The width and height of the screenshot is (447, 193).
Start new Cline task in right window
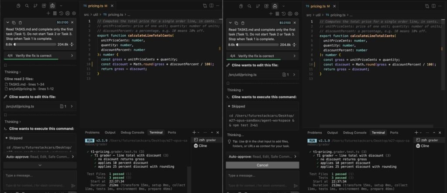(271, 14)
